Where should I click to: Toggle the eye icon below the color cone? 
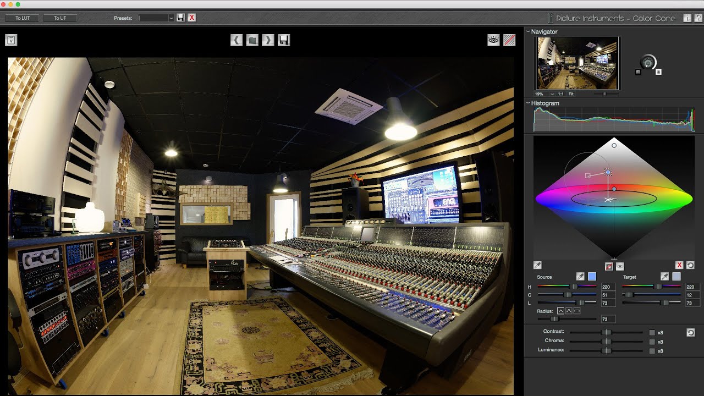click(620, 266)
